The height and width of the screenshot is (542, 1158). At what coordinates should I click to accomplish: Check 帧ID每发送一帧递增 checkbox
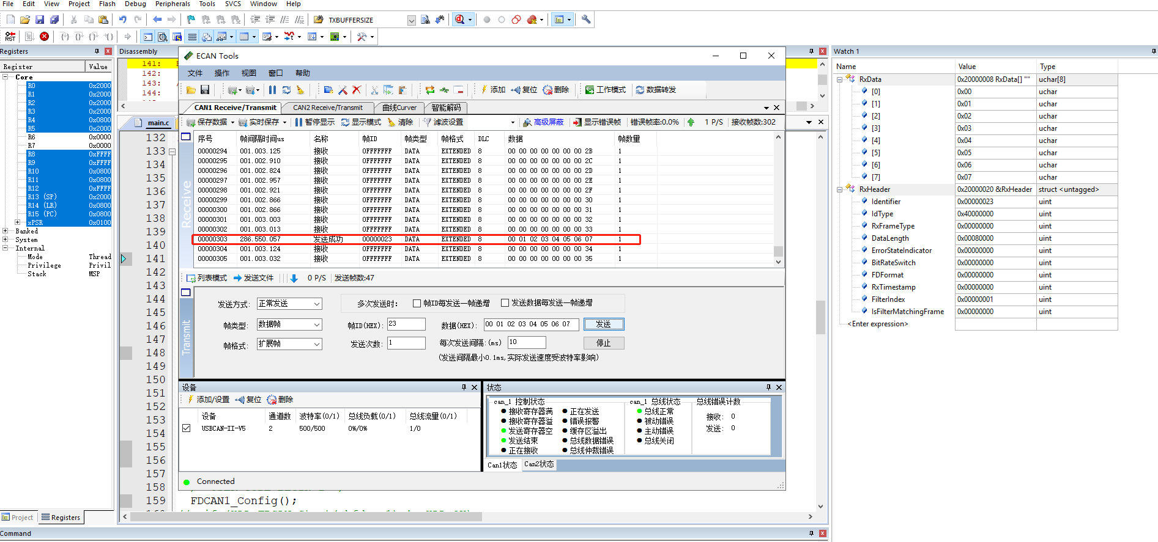coord(417,303)
